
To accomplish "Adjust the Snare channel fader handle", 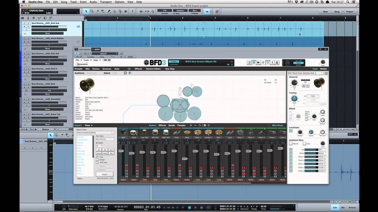I will point(131,153).
